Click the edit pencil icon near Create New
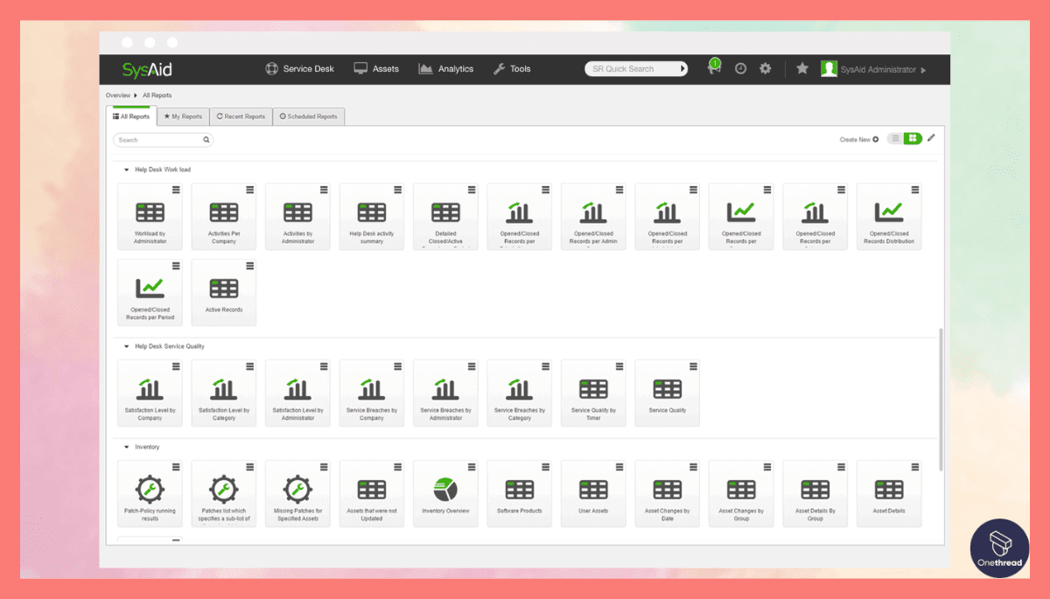The height and width of the screenshot is (599, 1050). [931, 138]
